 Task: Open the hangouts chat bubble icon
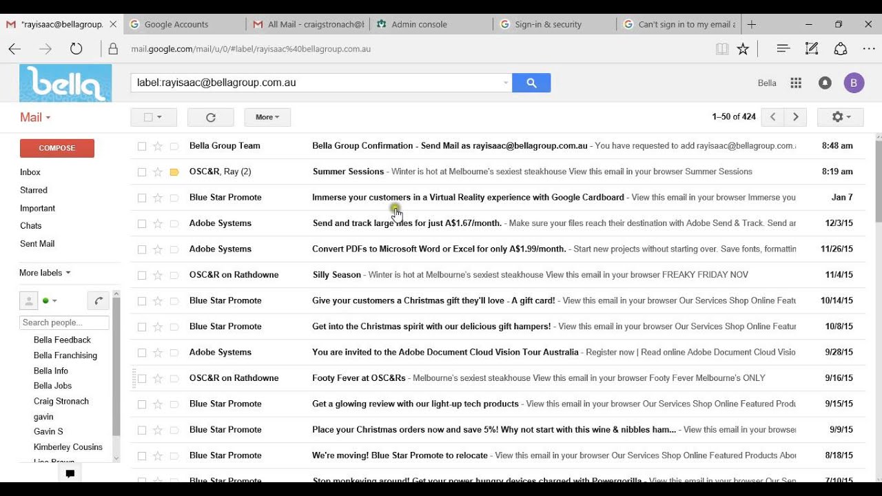pos(70,473)
